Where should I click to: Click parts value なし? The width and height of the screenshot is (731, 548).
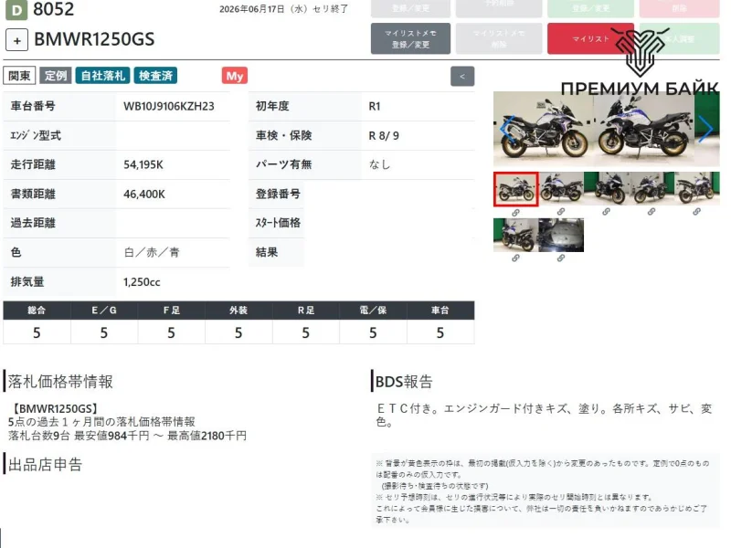pos(379,164)
